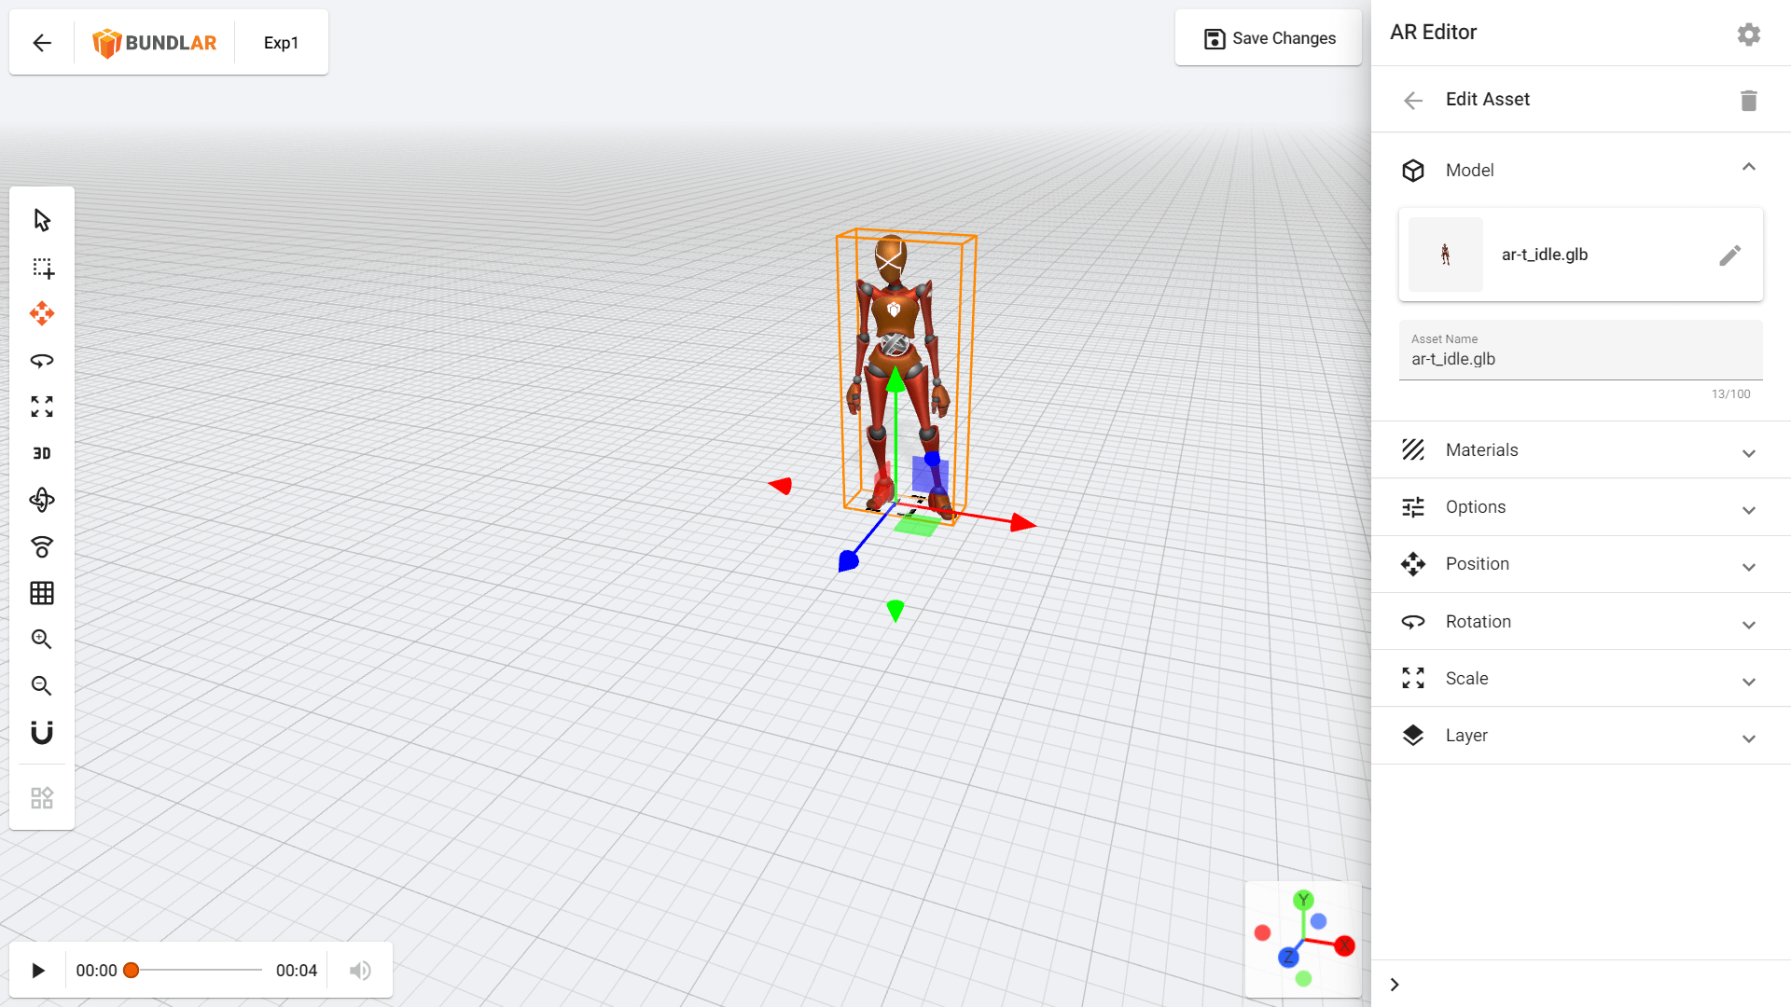The image size is (1791, 1007).
Task: Go back from Edit Asset panel
Action: (1413, 100)
